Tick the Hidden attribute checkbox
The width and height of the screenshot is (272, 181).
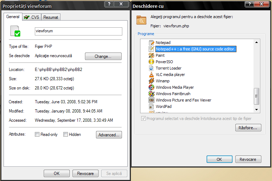(x=66, y=135)
